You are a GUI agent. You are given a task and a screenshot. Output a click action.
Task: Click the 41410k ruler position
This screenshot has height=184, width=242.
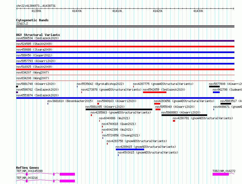click(117, 11)
